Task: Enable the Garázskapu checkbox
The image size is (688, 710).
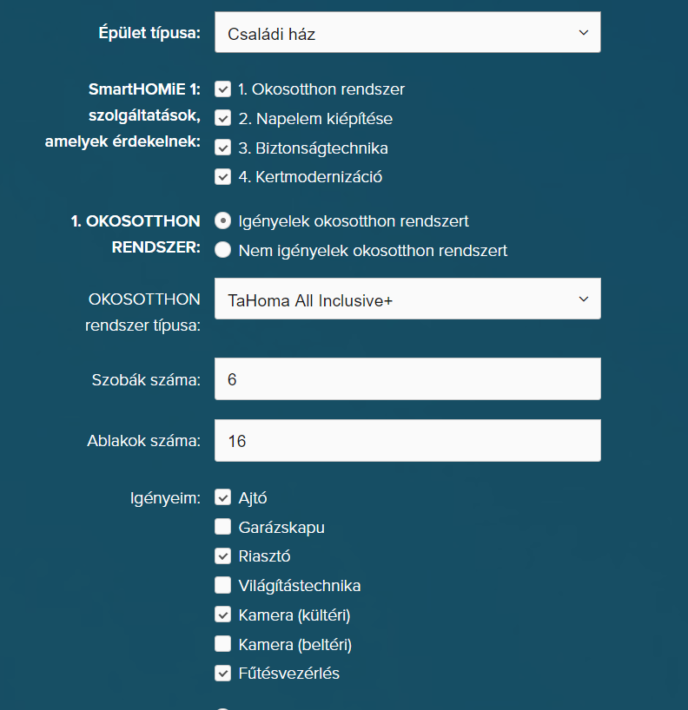Action: coord(223,527)
